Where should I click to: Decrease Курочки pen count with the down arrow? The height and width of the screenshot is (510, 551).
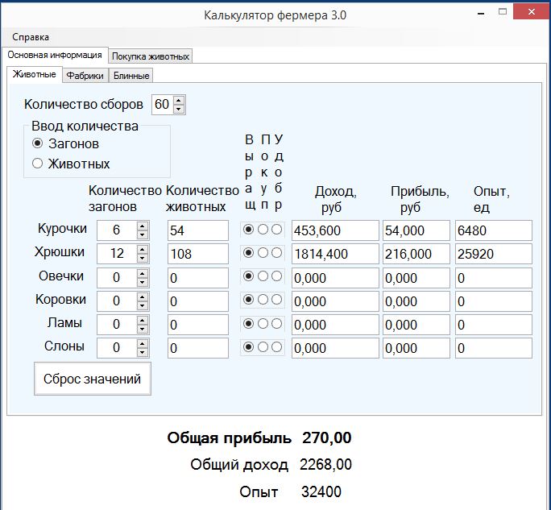point(143,234)
